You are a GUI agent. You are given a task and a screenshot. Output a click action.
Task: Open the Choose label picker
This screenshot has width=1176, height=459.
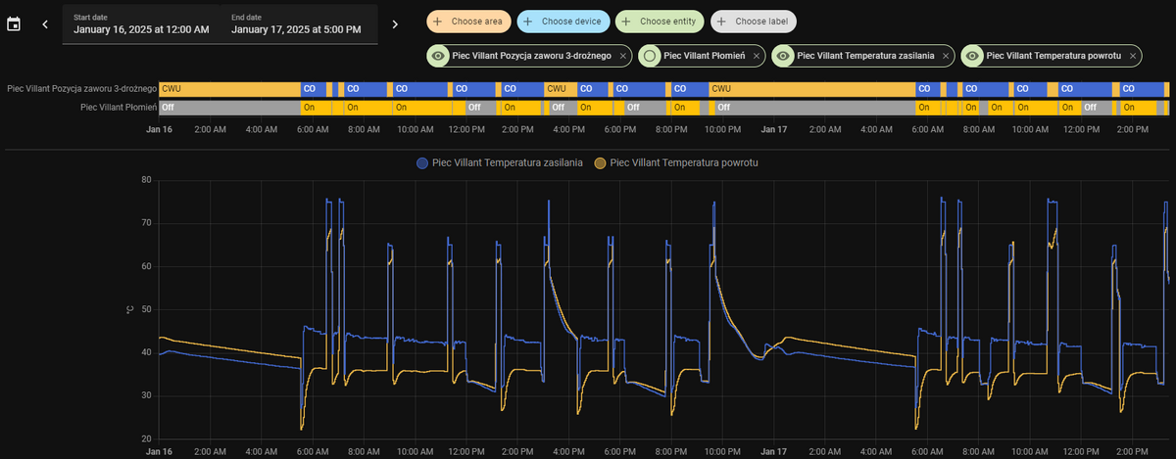(x=755, y=21)
